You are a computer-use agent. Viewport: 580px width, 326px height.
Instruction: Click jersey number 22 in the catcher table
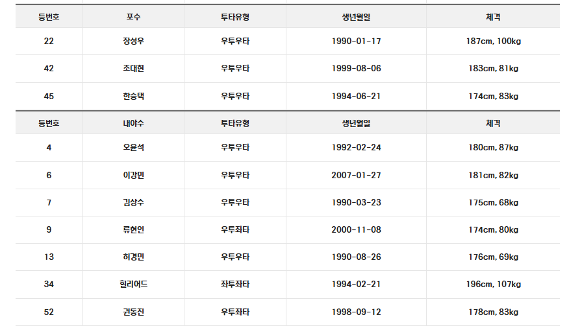[49, 41]
